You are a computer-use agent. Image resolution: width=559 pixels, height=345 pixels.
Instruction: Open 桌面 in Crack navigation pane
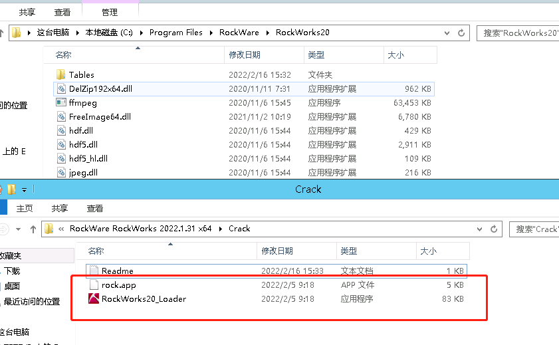click(12, 287)
